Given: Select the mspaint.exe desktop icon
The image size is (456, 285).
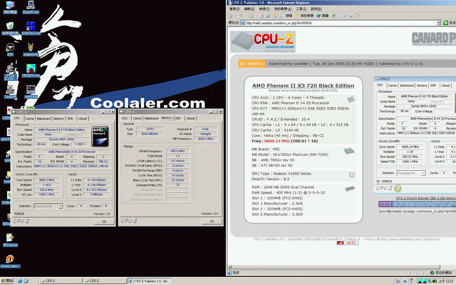Looking at the screenshot, I should point(31,49).
